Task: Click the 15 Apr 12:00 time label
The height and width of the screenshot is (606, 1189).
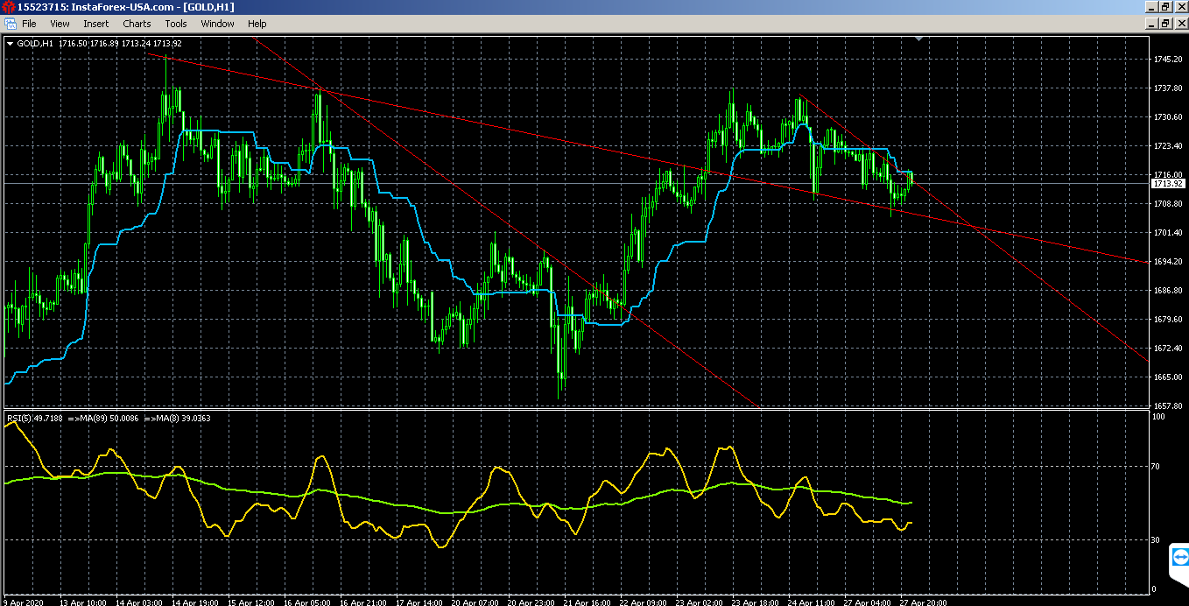Action: [x=252, y=602]
